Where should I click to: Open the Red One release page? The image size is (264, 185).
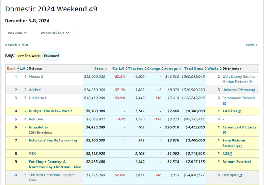pos(36,119)
